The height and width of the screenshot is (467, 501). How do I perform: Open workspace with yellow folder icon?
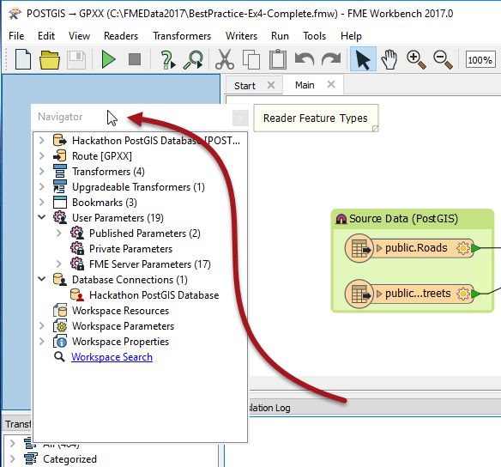[x=50, y=60]
